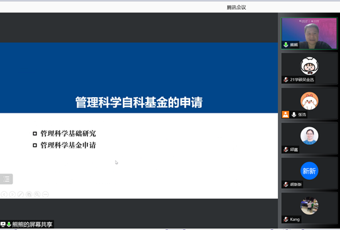The image size is (340, 230).
Task: Toggle the mic icon for 张浩
Action: 294,115
